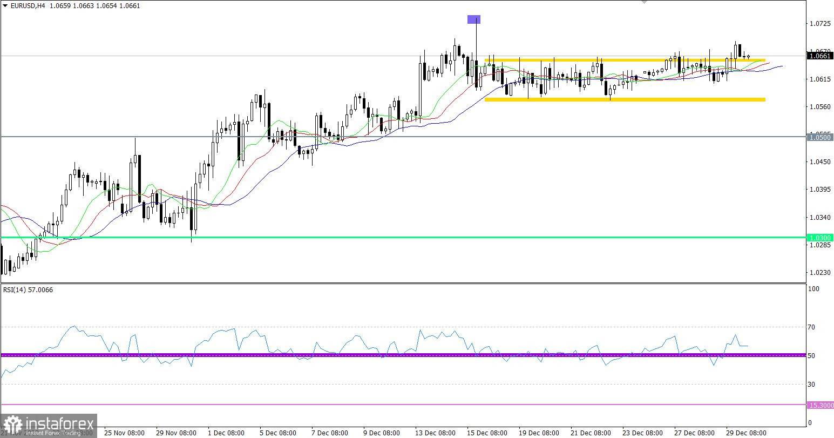Image resolution: width=834 pixels, height=438 pixels.
Task: Click the 7 Dec 08:00 time label
Action: (x=330, y=433)
